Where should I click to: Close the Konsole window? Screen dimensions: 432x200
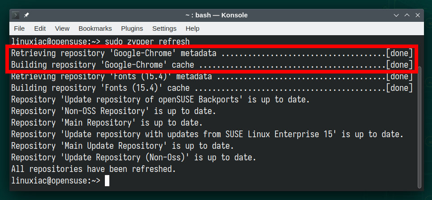click(418, 16)
